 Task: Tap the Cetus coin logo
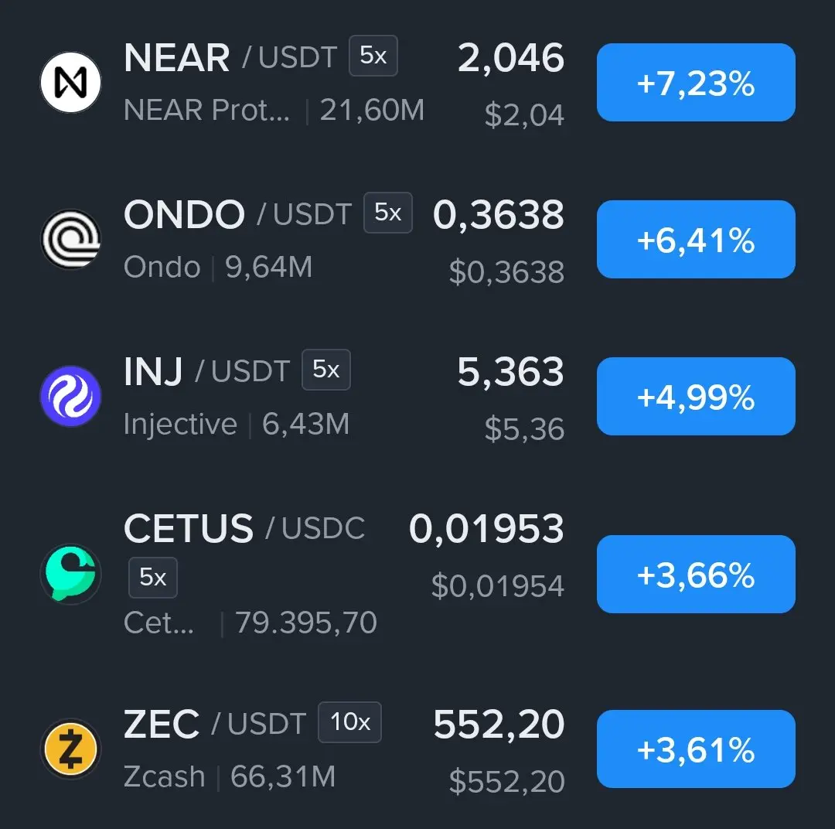[71, 574]
